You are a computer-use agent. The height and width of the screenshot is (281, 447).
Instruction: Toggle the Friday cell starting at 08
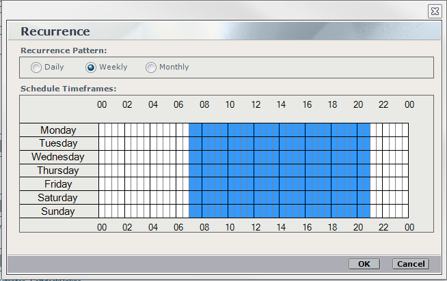coord(205,185)
